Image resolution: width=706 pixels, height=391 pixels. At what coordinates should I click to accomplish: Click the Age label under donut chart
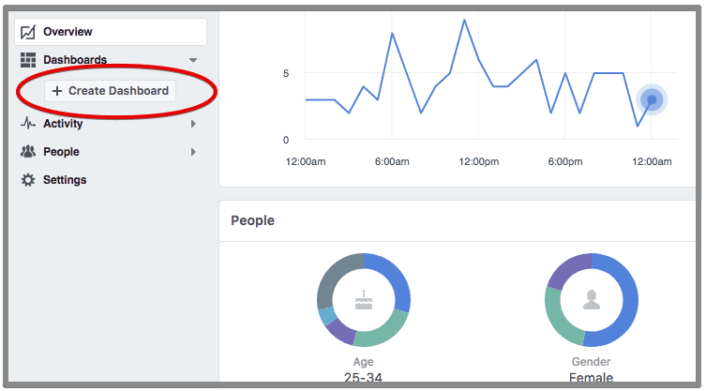(x=364, y=362)
